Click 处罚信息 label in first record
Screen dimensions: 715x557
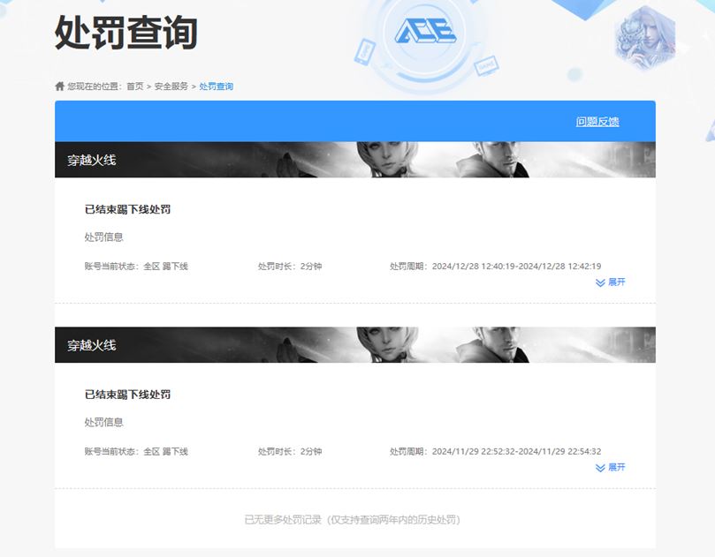(104, 237)
